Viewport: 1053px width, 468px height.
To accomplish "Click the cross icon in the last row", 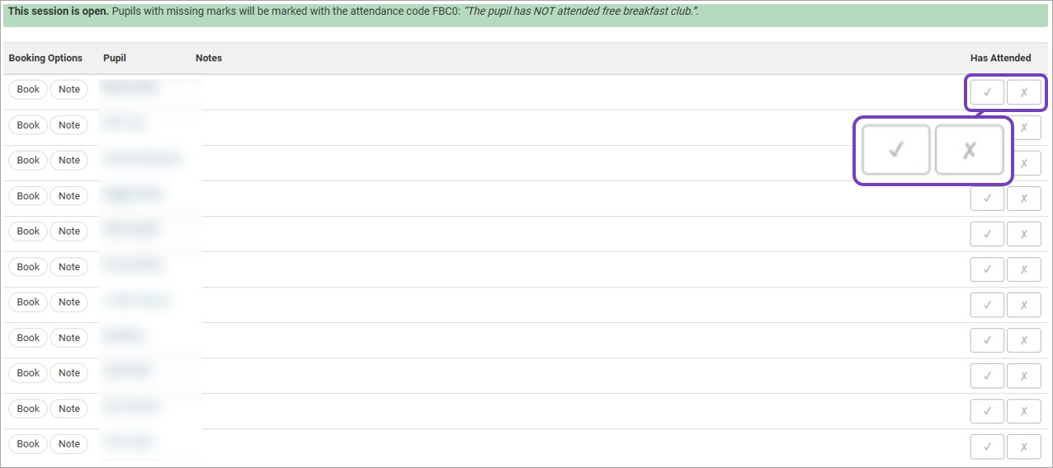I will pos(1024,447).
